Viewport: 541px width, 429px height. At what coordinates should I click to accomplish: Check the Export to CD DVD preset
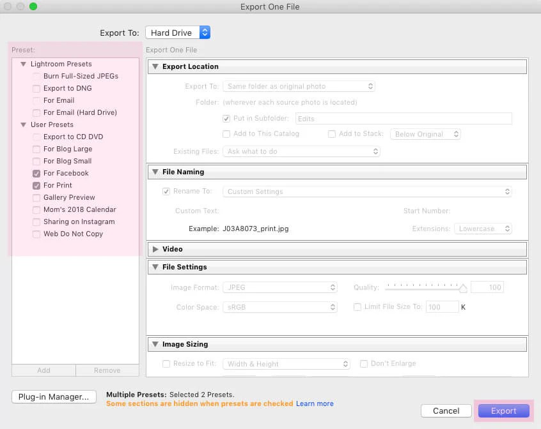click(36, 137)
